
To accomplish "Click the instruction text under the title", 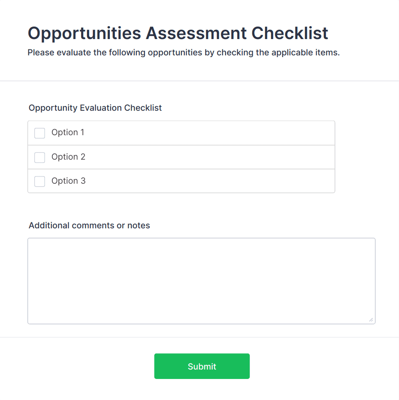I will (x=183, y=53).
